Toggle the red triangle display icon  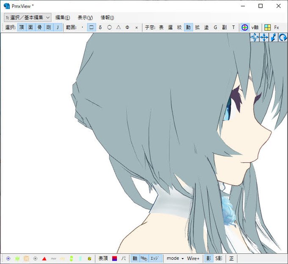tap(44, 258)
